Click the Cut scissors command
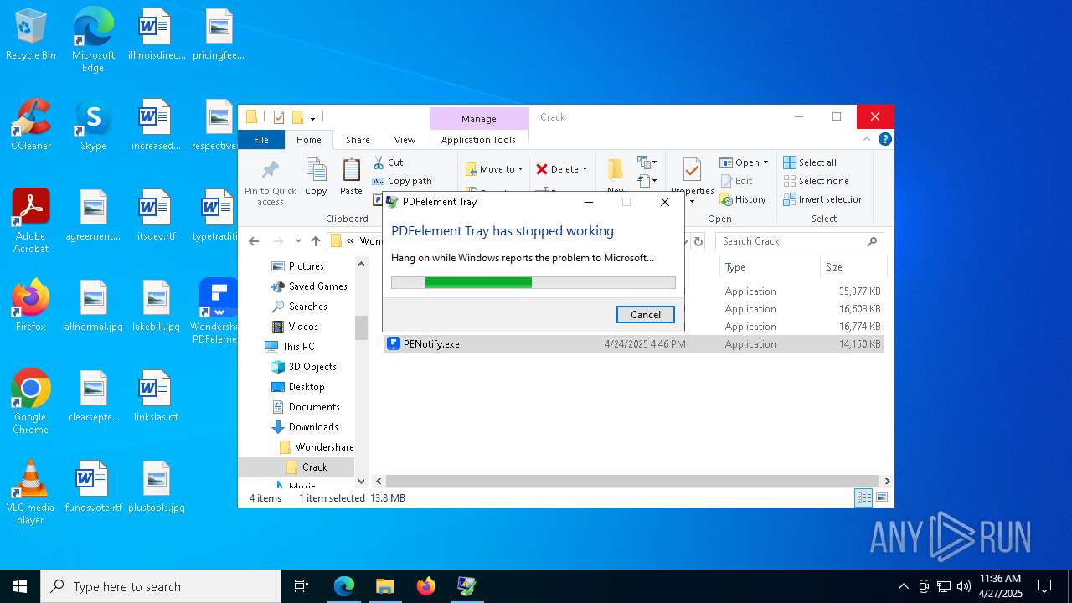 [x=388, y=162]
